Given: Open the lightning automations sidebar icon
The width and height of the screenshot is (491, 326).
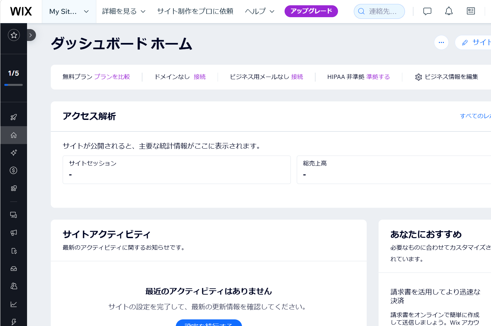Looking at the screenshot, I should [14, 322].
